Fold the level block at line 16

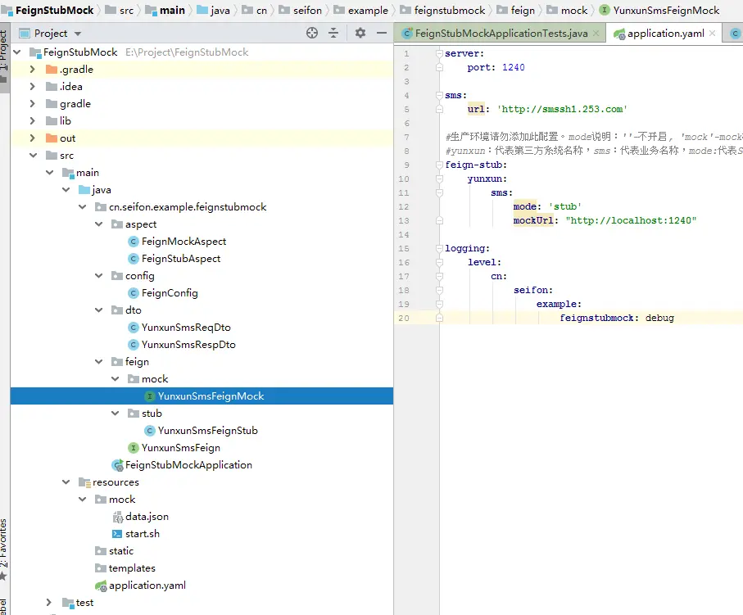pyautogui.click(x=439, y=263)
